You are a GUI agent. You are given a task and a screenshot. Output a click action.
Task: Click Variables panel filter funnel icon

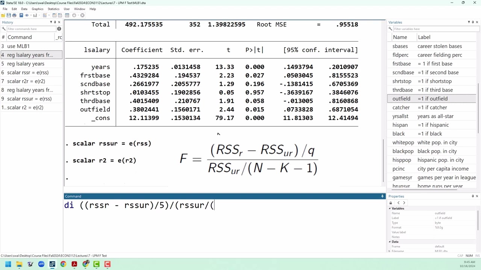point(469,22)
